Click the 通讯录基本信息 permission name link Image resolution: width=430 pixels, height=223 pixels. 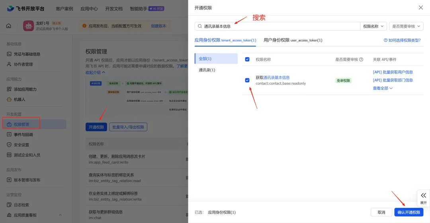(x=276, y=78)
